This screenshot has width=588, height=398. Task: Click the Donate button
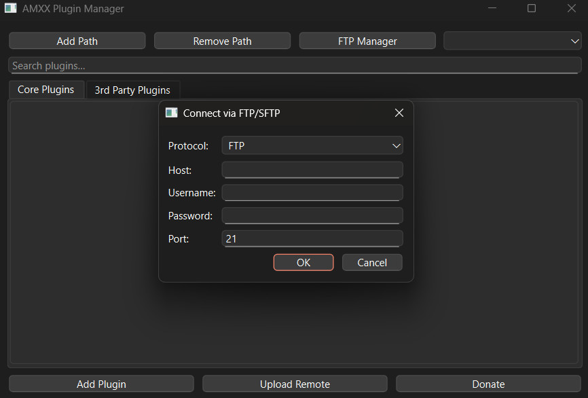[x=488, y=384]
